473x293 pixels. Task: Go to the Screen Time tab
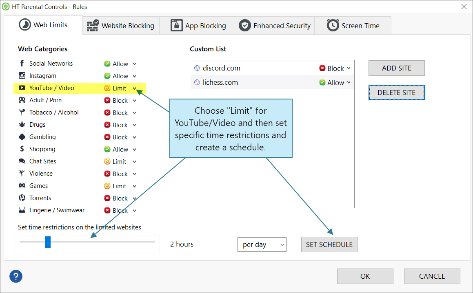[x=353, y=26]
